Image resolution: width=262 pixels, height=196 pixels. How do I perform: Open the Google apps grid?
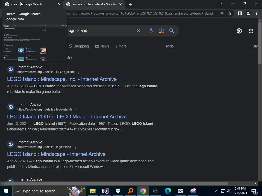(x=251, y=31)
